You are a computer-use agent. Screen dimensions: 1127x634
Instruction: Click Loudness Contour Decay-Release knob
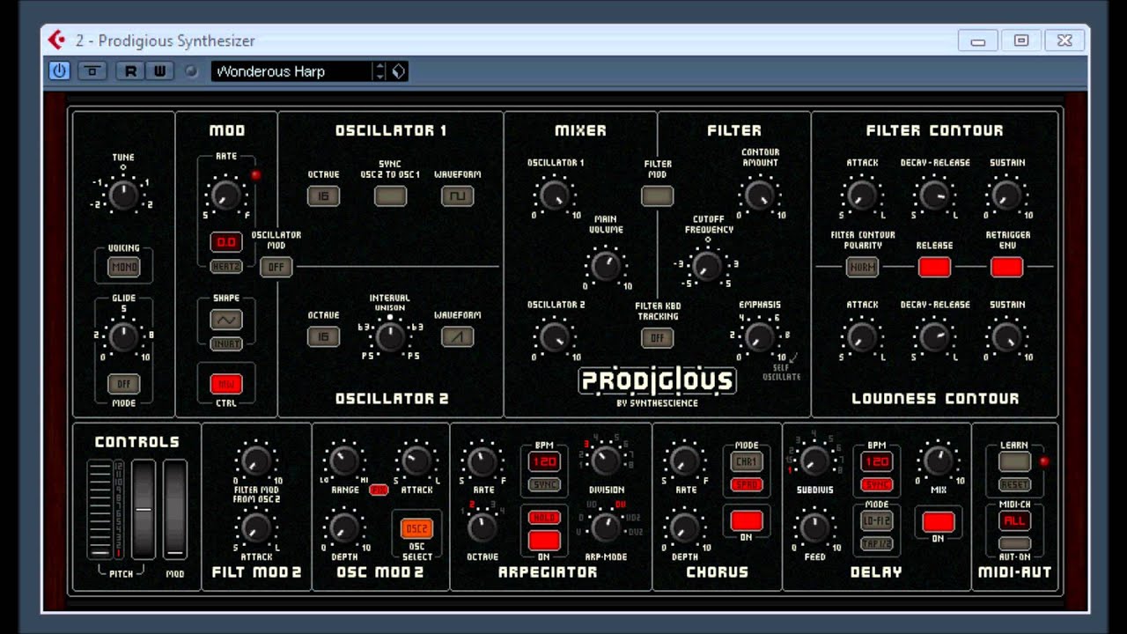(x=934, y=335)
